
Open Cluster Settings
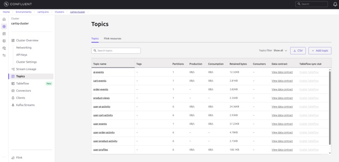coord(26,62)
